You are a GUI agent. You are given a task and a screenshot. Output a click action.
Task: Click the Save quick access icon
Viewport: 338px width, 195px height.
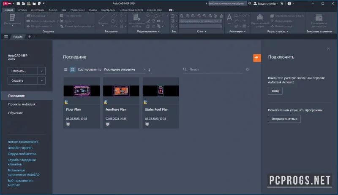pos(34,3)
